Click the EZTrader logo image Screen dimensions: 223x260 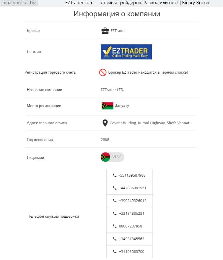126,52
